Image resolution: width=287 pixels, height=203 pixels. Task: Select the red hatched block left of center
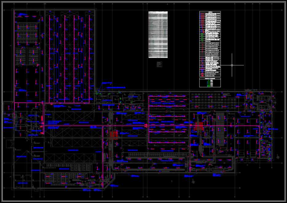[x=114, y=135]
